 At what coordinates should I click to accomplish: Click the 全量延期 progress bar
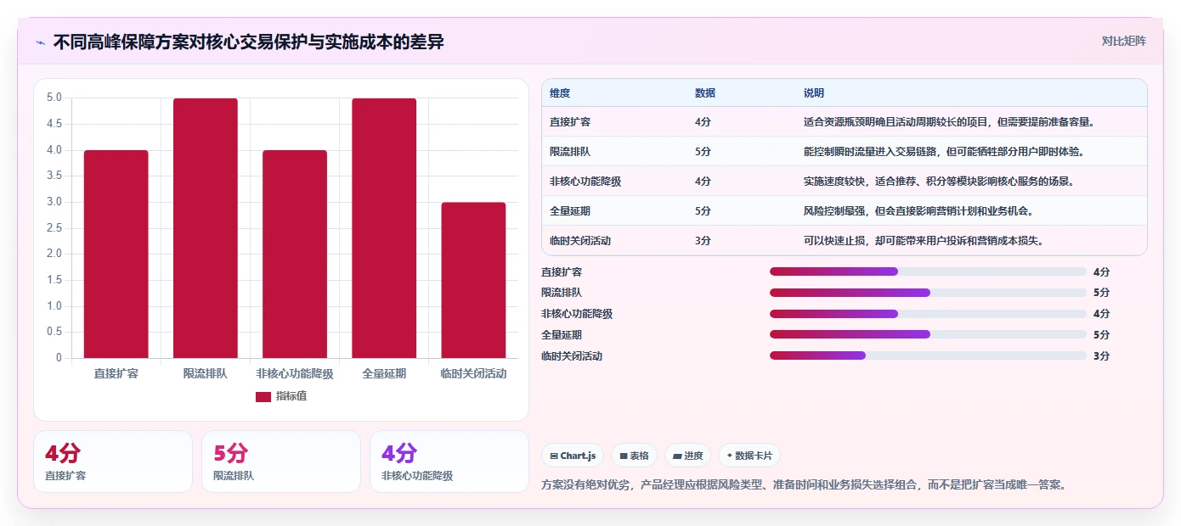tap(928, 334)
